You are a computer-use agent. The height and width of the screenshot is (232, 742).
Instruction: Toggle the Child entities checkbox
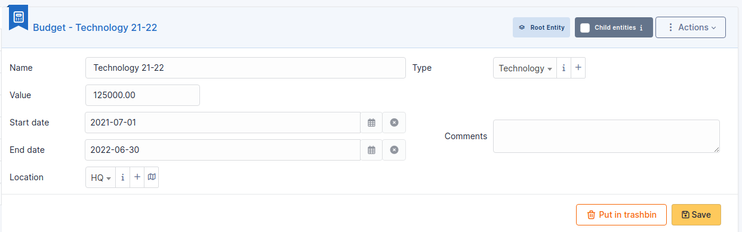[585, 27]
